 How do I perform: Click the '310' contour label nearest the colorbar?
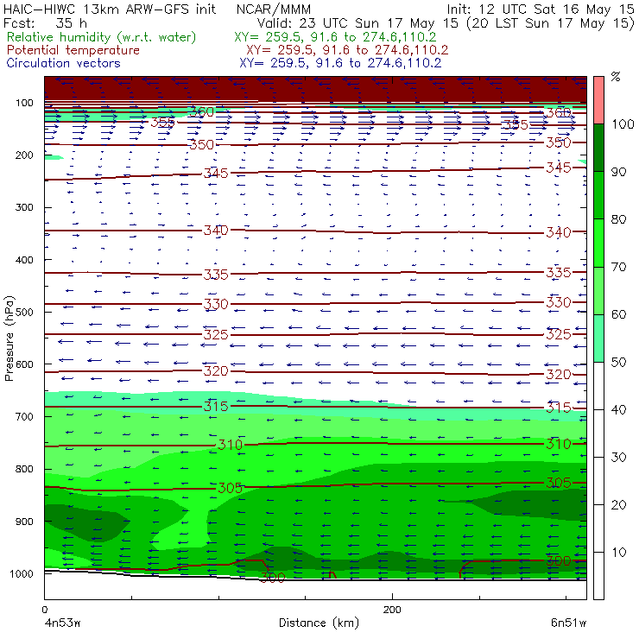(559, 444)
